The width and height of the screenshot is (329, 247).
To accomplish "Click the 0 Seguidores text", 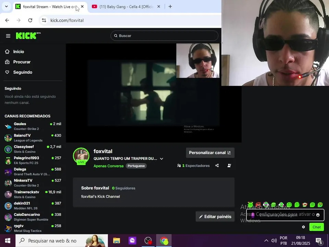I will [x=124, y=188].
